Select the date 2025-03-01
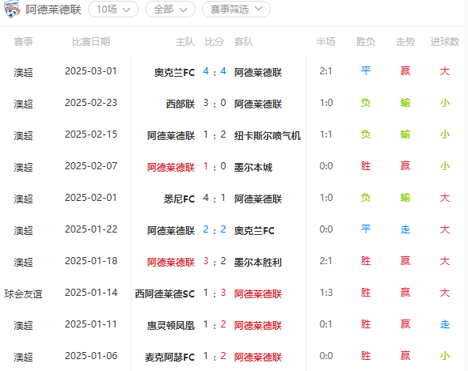 [91, 71]
